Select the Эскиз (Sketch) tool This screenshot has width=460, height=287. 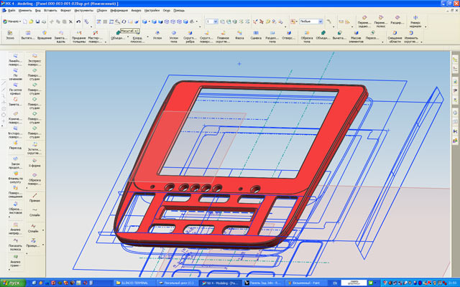[10, 39]
